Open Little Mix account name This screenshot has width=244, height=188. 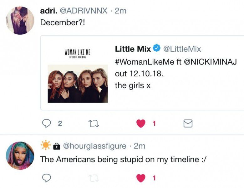pos(133,49)
